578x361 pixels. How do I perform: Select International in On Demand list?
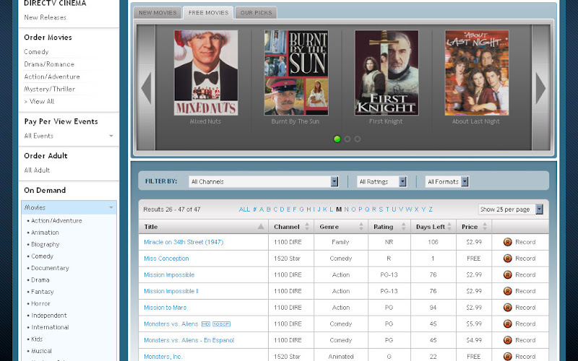click(50, 327)
